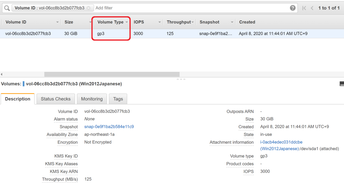Click the Outposts ARN label
Screen dimensions: 344x183
[240, 112]
